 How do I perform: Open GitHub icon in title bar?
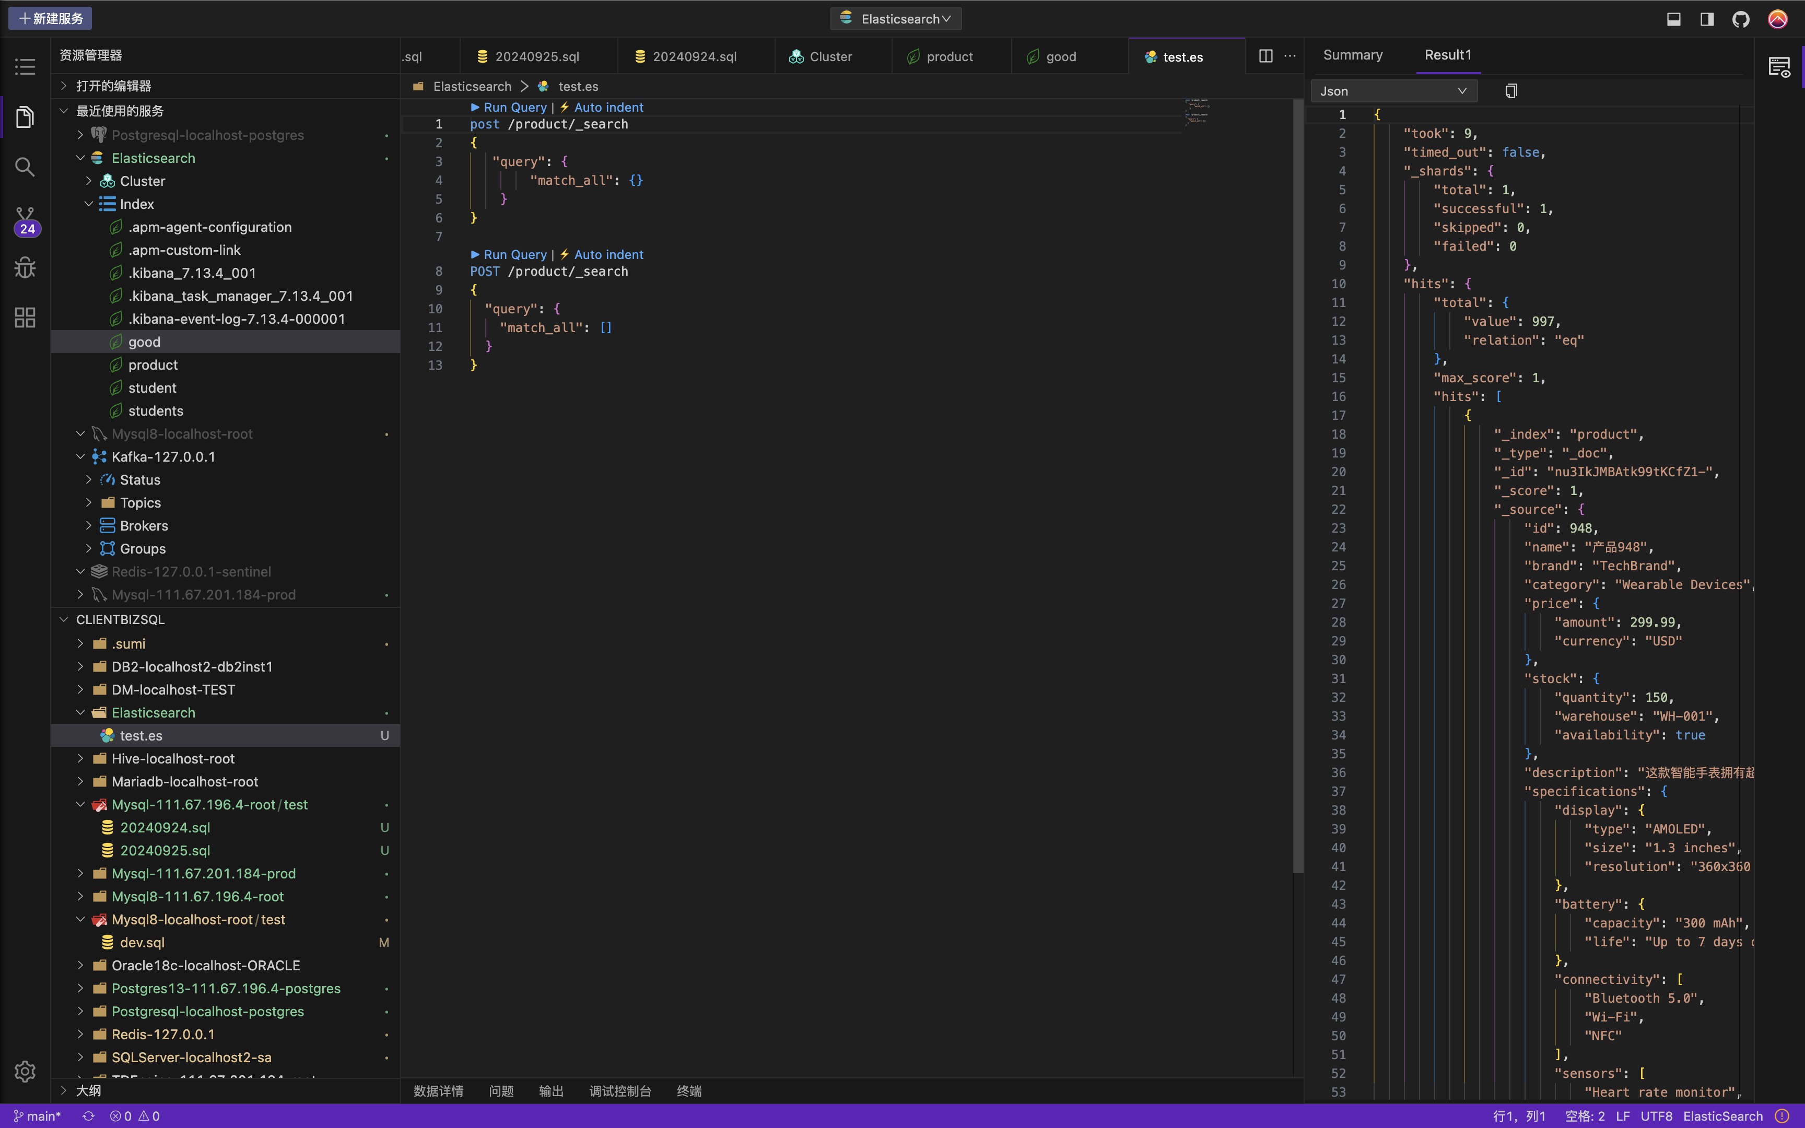point(1741,19)
